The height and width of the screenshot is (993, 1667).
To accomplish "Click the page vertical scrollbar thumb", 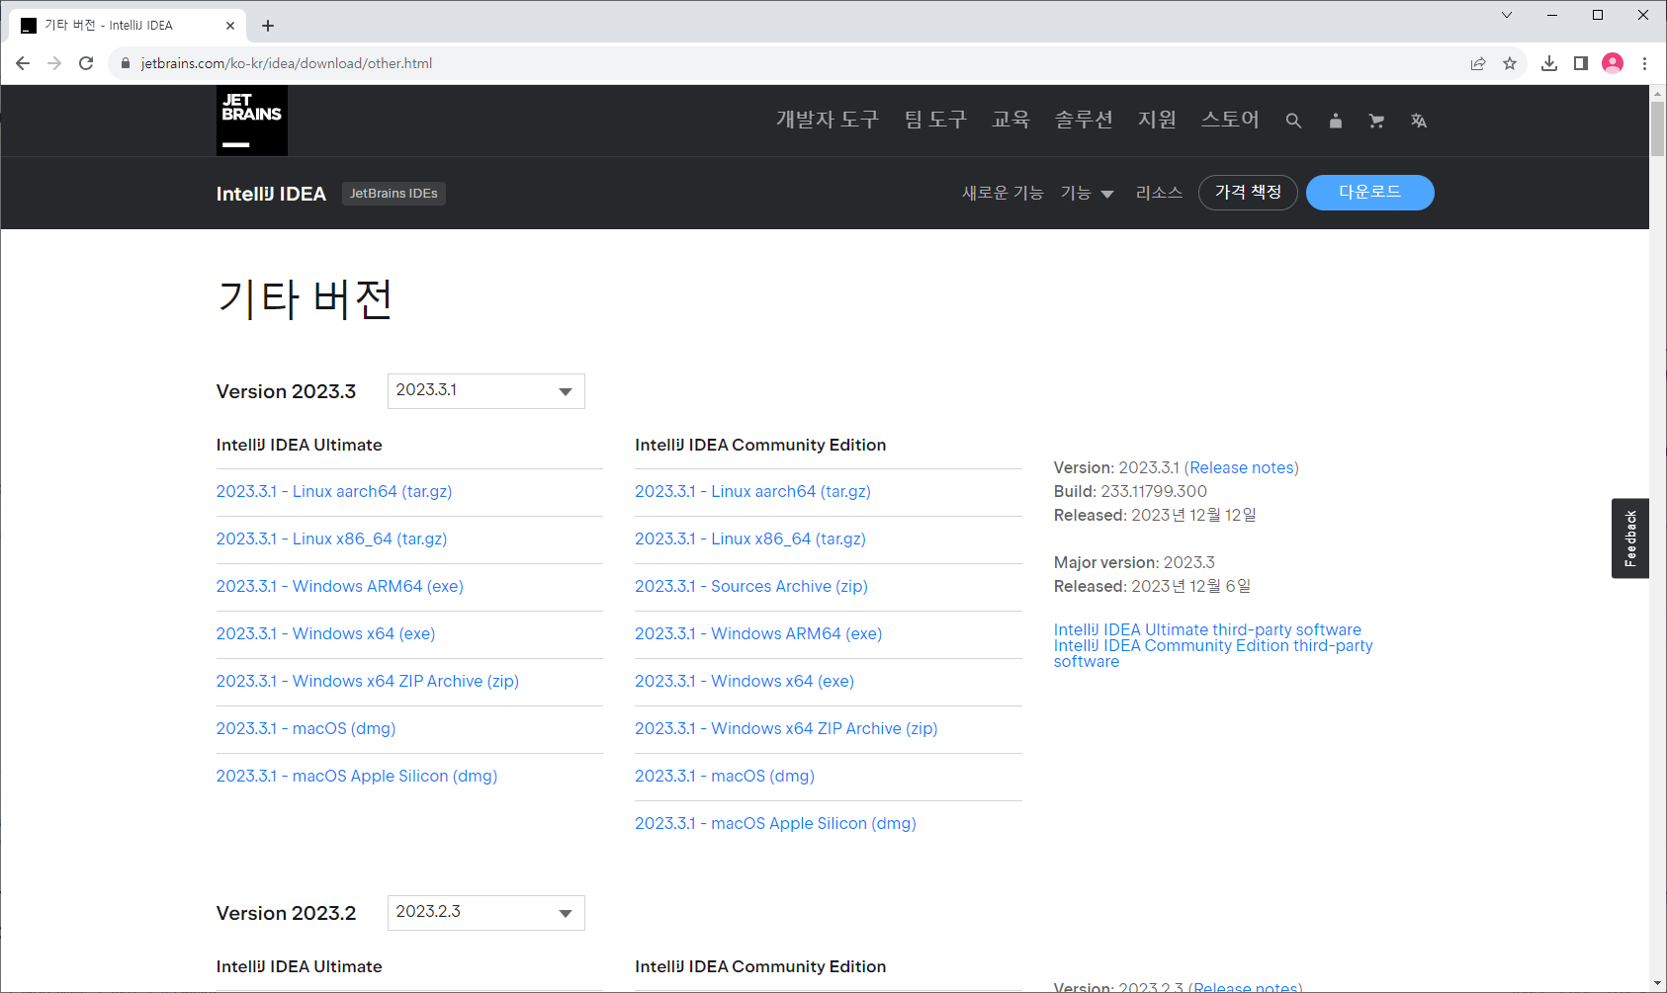I will click(1658, 128).
